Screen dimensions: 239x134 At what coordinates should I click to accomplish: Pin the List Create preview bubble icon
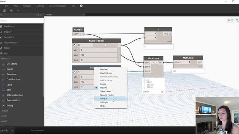click(x=162, y=92)
